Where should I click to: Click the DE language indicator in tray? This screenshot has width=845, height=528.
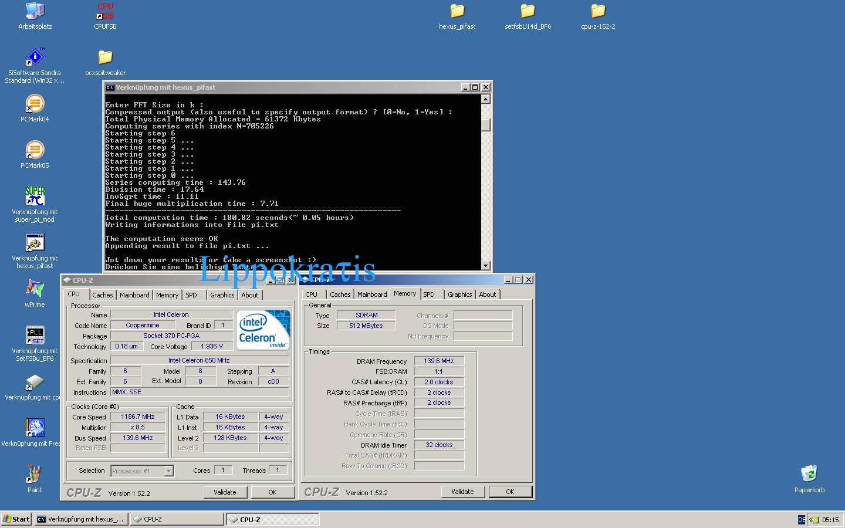802,519
